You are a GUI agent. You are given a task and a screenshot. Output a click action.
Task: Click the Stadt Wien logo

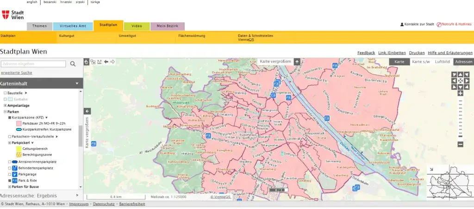click(x=12, y=15)
